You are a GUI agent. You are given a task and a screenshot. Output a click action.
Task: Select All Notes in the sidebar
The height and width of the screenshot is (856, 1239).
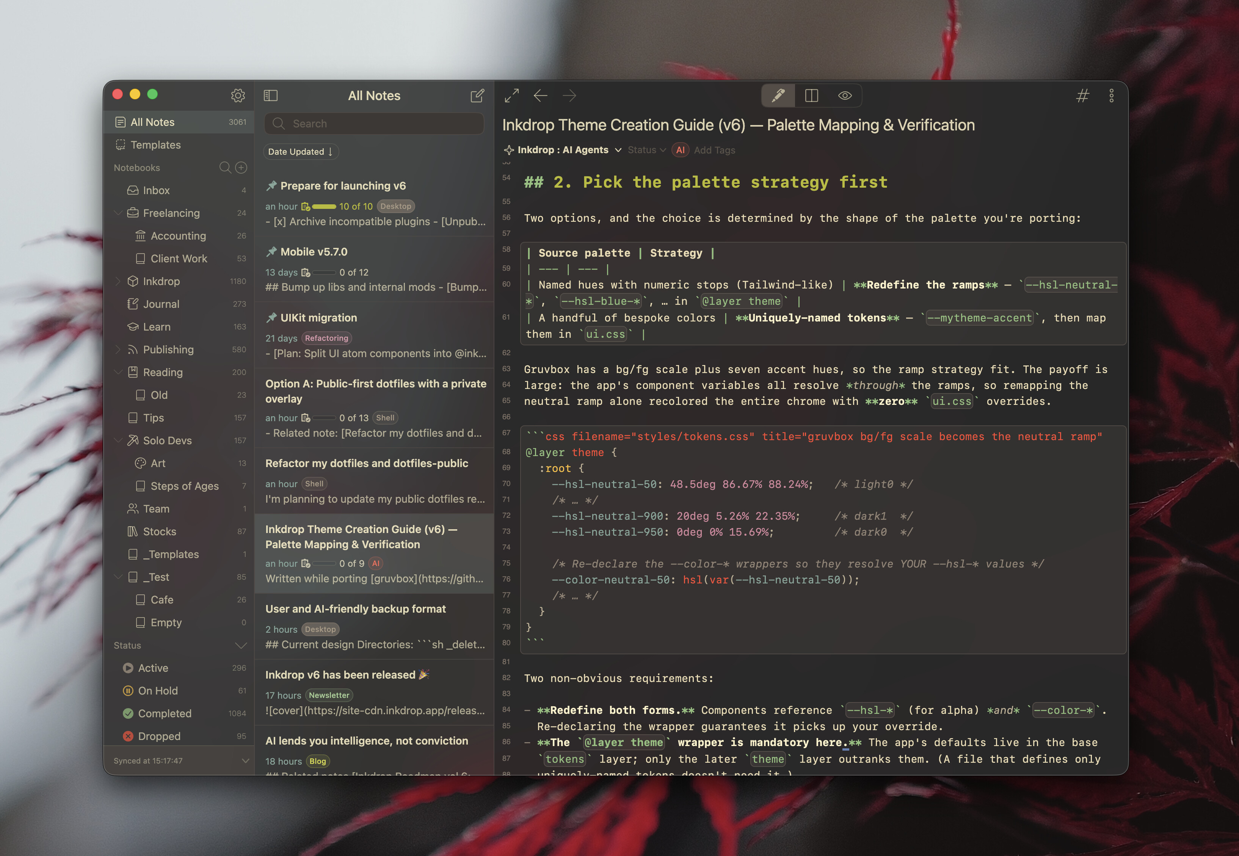click(x=179, y=122)
